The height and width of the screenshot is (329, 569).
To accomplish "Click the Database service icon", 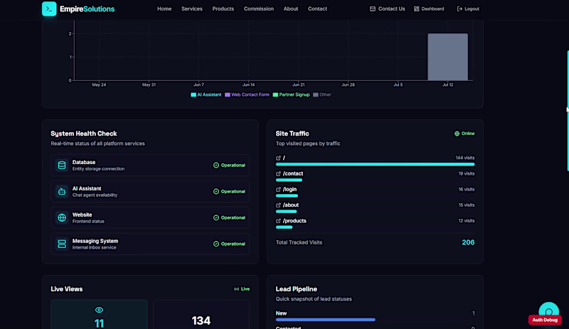I will [x=62, y=165].
